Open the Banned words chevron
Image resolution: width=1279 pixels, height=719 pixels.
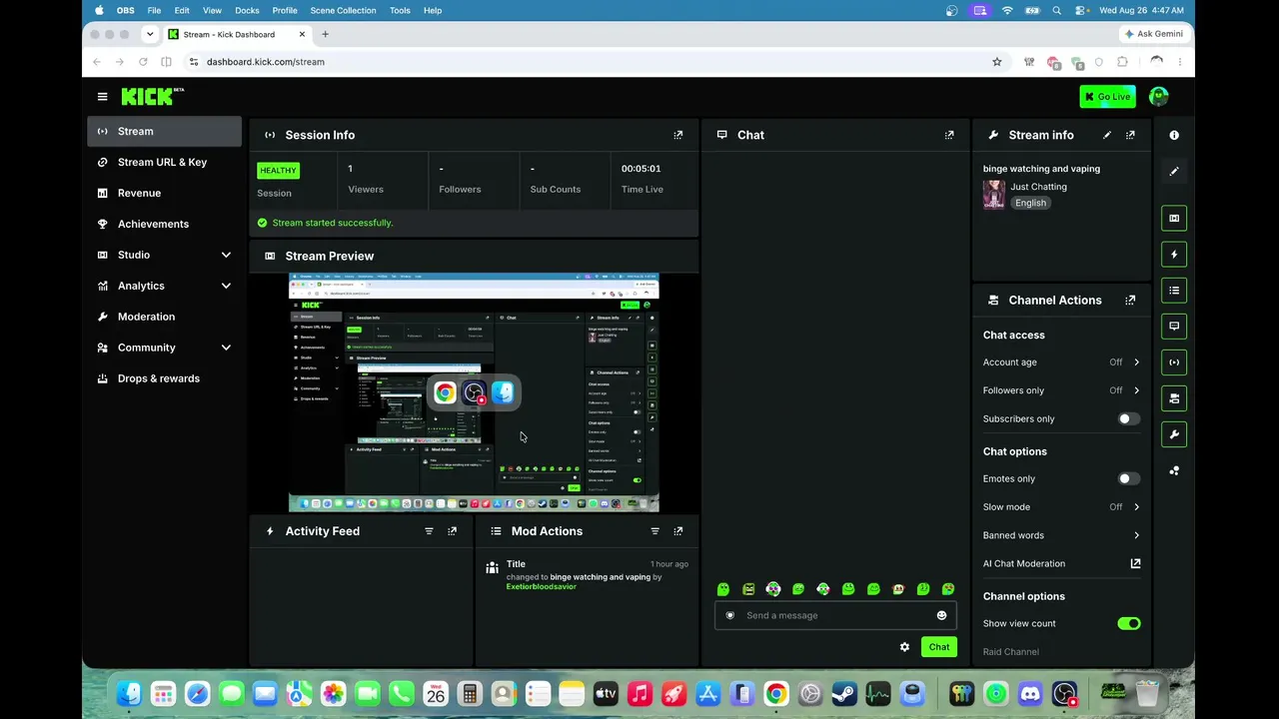(x=1136, y=535)
